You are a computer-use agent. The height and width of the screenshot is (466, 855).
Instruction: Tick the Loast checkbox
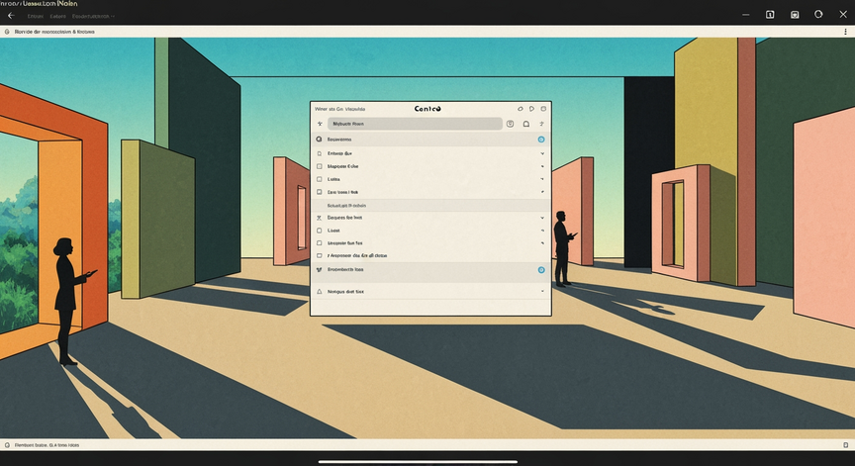coord(319,231)
